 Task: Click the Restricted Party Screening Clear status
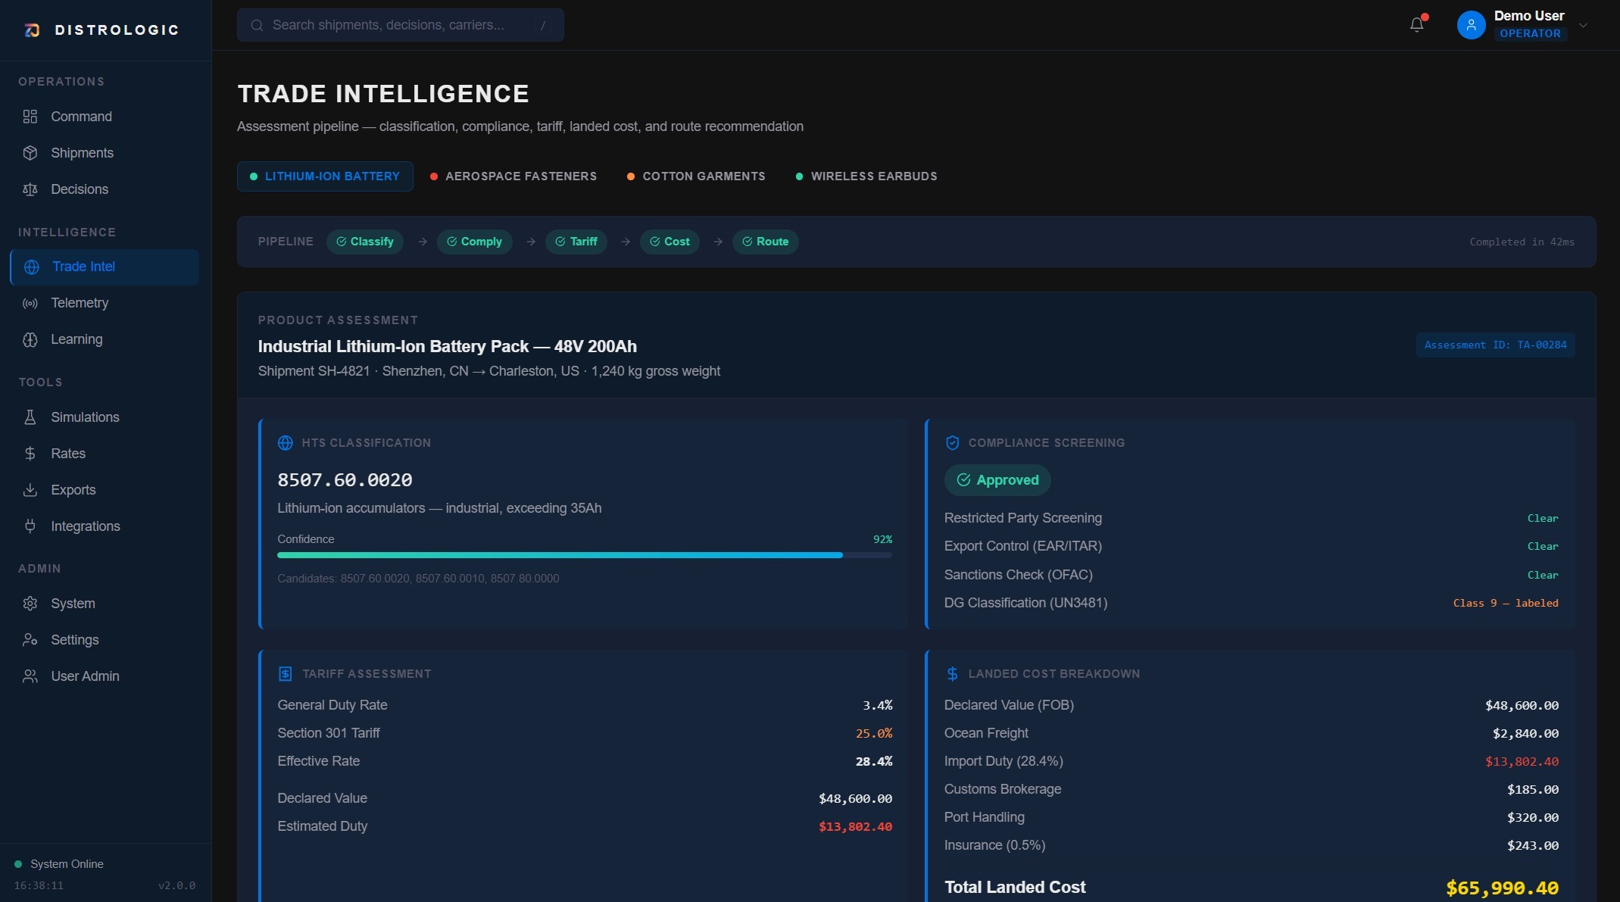1543,518
